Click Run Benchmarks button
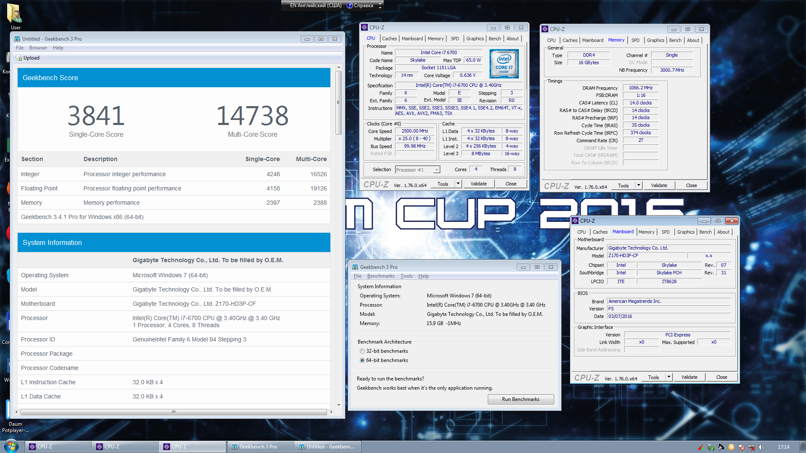This screenshot has width=806, height=453. 521,399
